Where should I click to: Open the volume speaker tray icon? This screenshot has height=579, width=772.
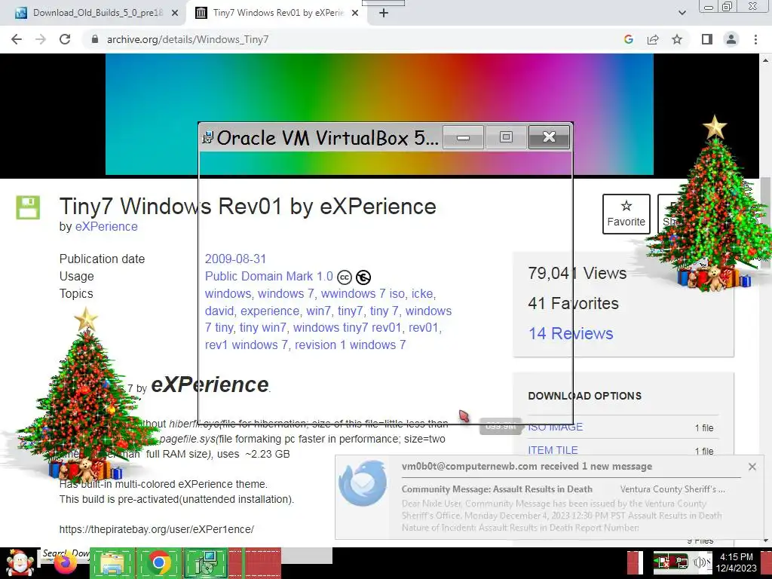click(x=700, y=562)
